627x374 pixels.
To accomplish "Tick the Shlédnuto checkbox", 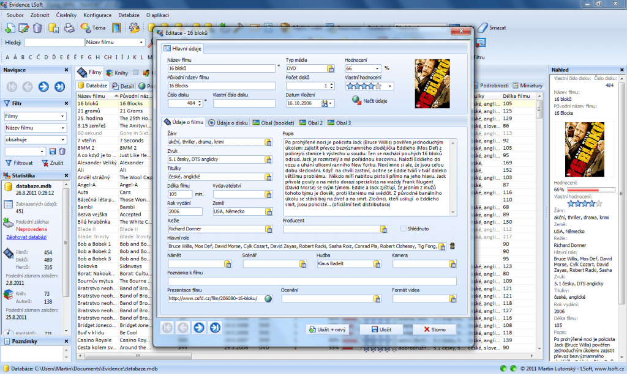I will [404, 229].
